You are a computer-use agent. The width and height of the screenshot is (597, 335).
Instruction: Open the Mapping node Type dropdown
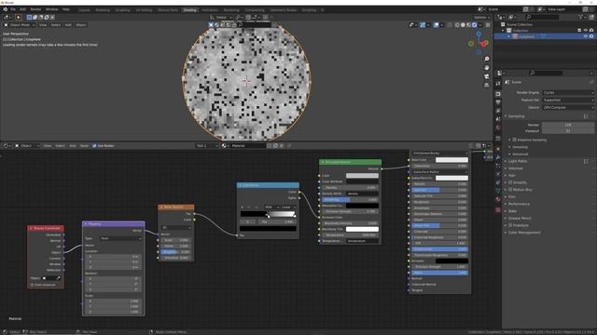[121, 238]
